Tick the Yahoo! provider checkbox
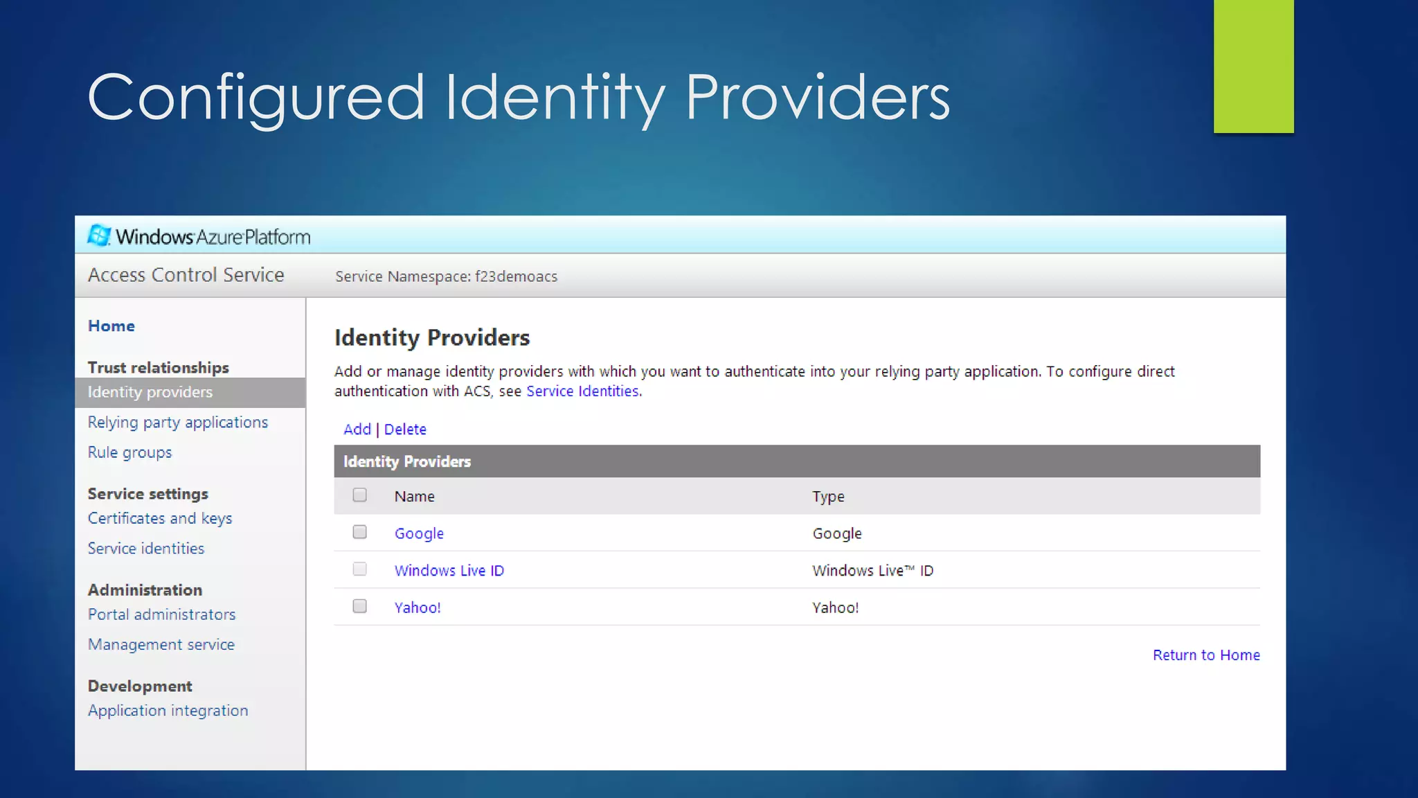Image resolution: width=1418 pixels, height=798 pixels. coord(359,606)
